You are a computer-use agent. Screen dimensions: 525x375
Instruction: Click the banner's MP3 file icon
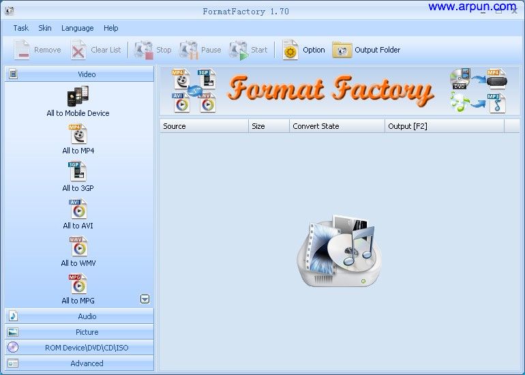click(496, 103)
